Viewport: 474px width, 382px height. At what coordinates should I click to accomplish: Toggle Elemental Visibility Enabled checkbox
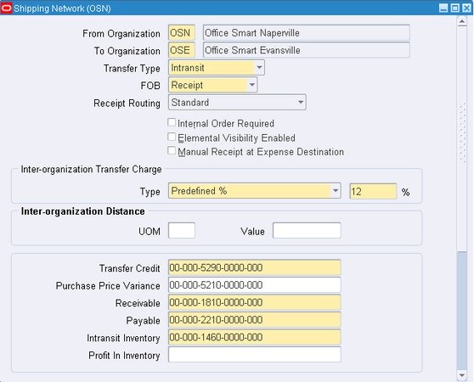click(172, 137)
